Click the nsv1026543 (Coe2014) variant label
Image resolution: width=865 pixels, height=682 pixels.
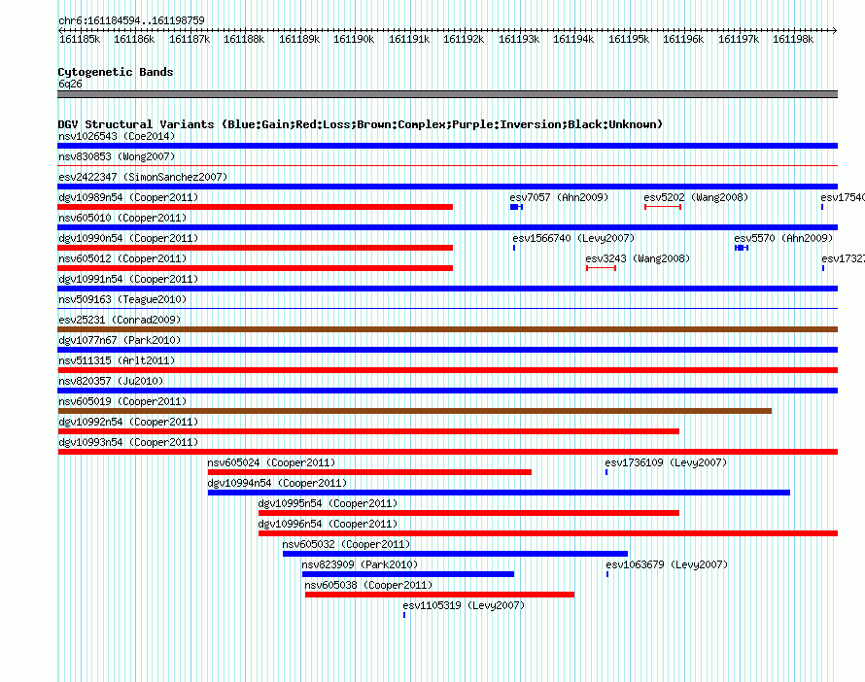point(117,136)
